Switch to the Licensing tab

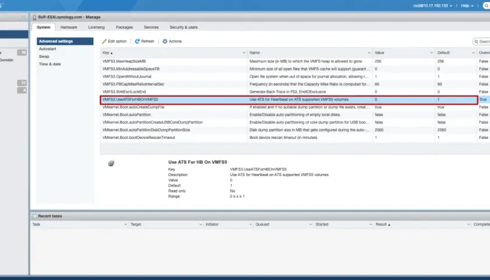(96, 27)
